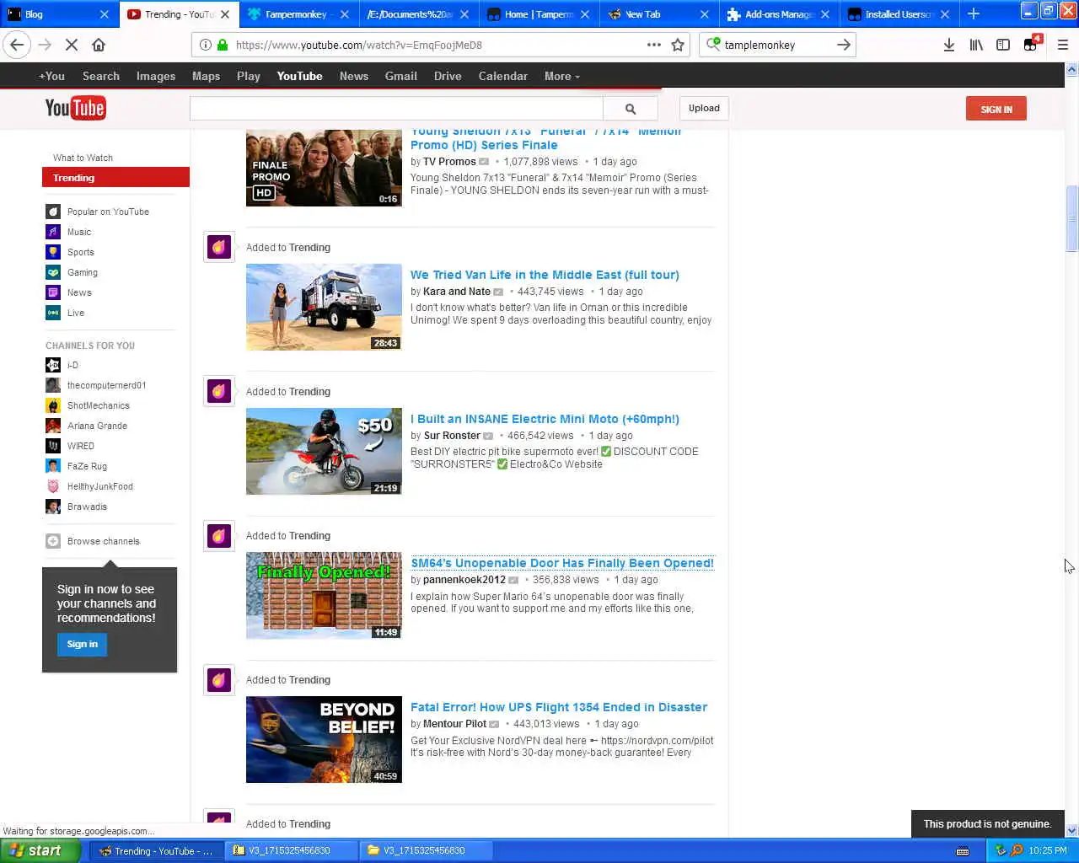Viewport: 1079px width, 863px height.
Task: Click the Windows start button
Action: (x=40, y=850)
